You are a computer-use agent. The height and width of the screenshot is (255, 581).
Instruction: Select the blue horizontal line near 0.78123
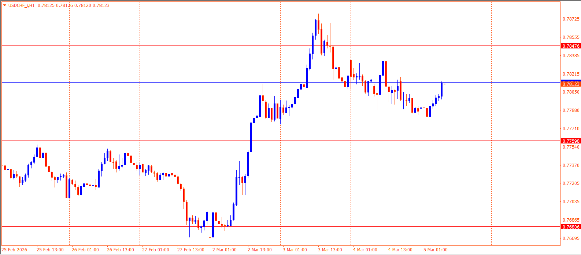point(281,83)
